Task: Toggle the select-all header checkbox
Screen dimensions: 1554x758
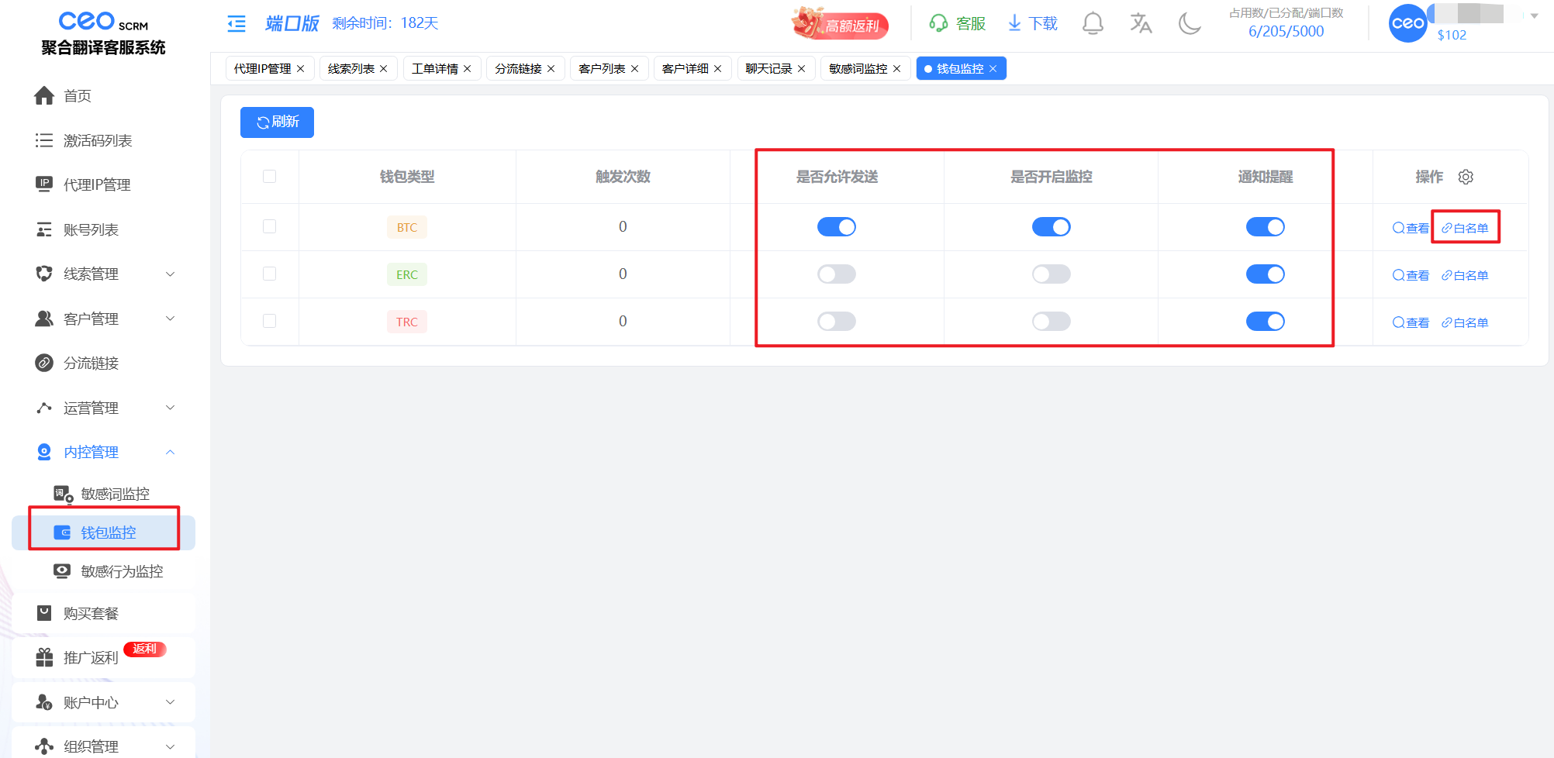Action: click(x=270, y=177)
